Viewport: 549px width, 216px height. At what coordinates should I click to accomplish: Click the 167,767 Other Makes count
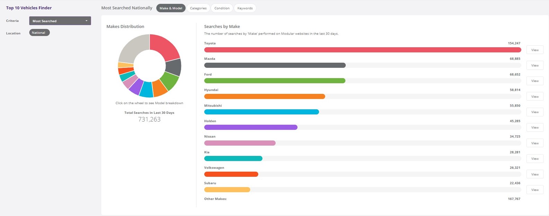(x=514, y=199)
